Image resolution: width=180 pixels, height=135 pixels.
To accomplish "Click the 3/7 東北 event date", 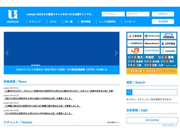I will (167, 61).
